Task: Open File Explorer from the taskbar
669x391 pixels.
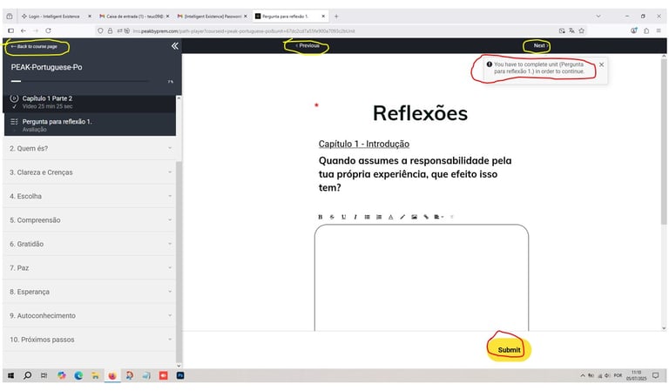Action: coord(95,375)
